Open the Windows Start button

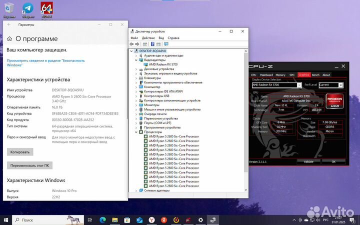point(5,220)
